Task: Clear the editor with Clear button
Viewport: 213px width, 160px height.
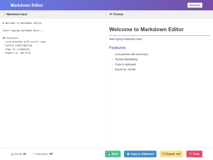Action: 194,154
